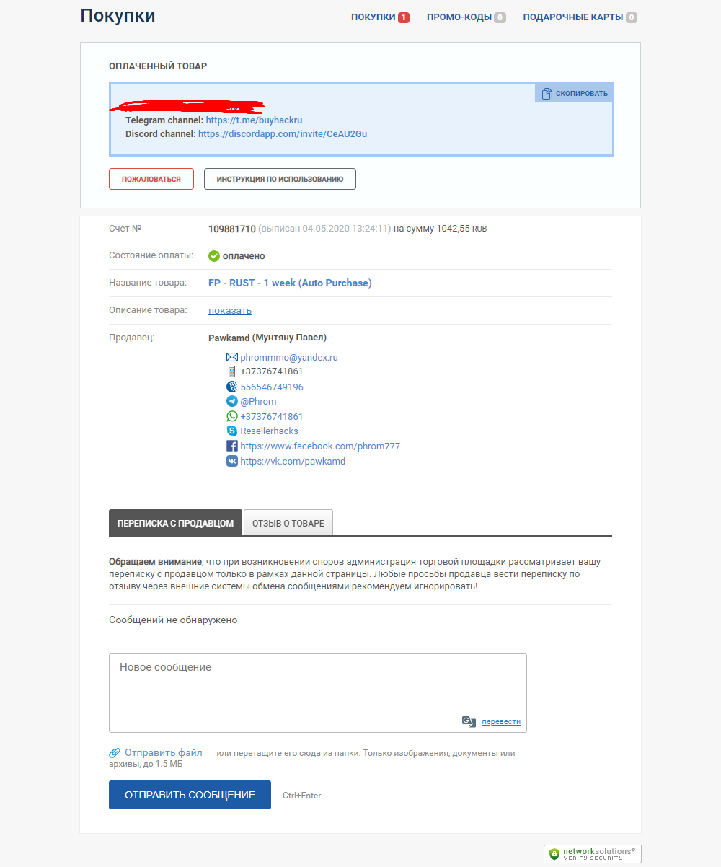Click the paperclip attach icon
This screenshot has width=721, height=867.
click(x=115, y=753)
